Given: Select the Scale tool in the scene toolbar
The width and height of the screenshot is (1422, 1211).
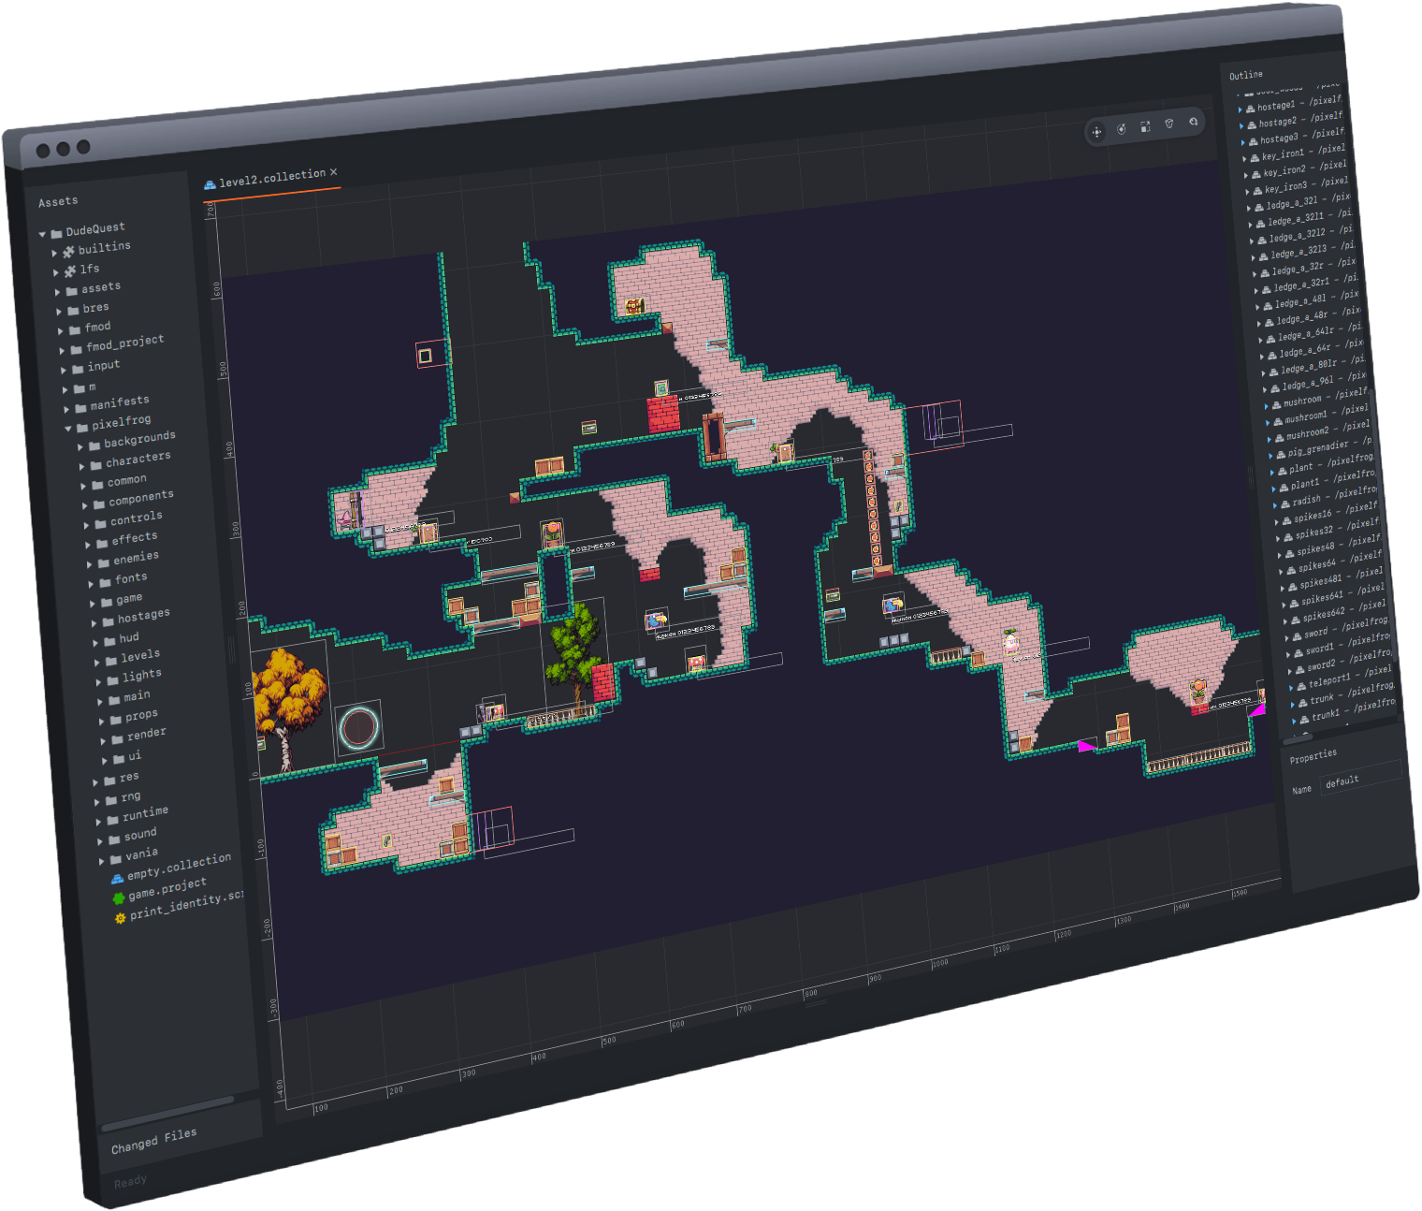Looking at the screenshot, I should click(1145, 126).
